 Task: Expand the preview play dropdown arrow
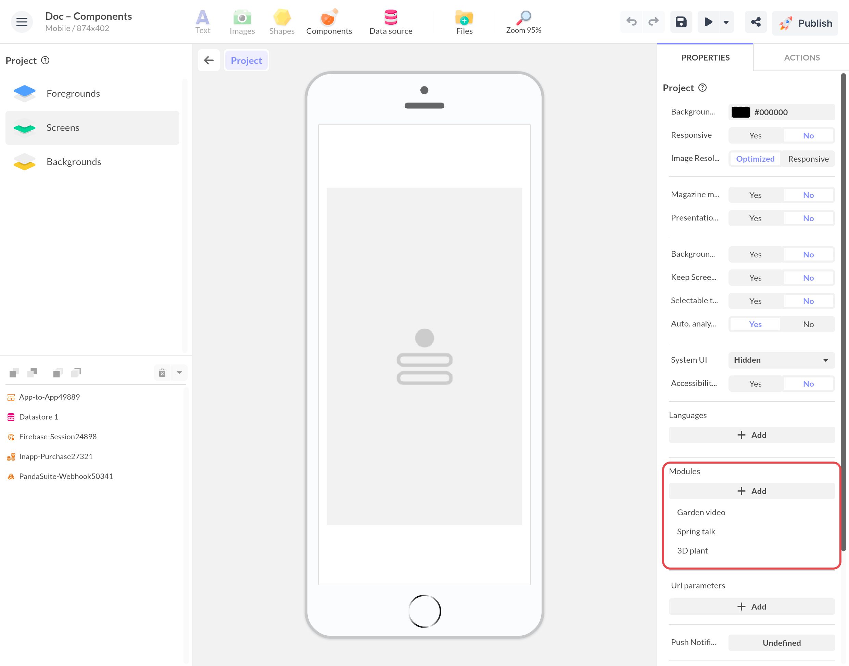pos(726,22)
